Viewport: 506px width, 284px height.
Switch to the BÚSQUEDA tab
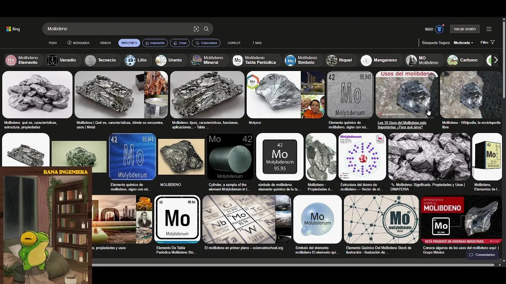pyautogui.click(x=78, y=43)
